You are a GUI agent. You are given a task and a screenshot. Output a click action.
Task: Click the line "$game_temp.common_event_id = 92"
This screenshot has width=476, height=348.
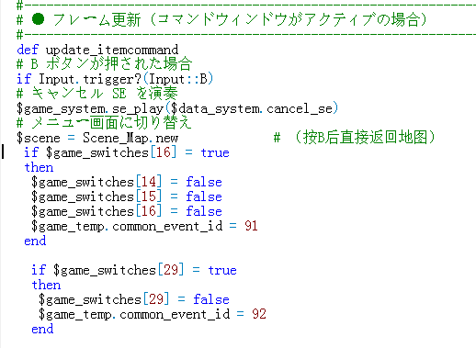pos(153,315)
